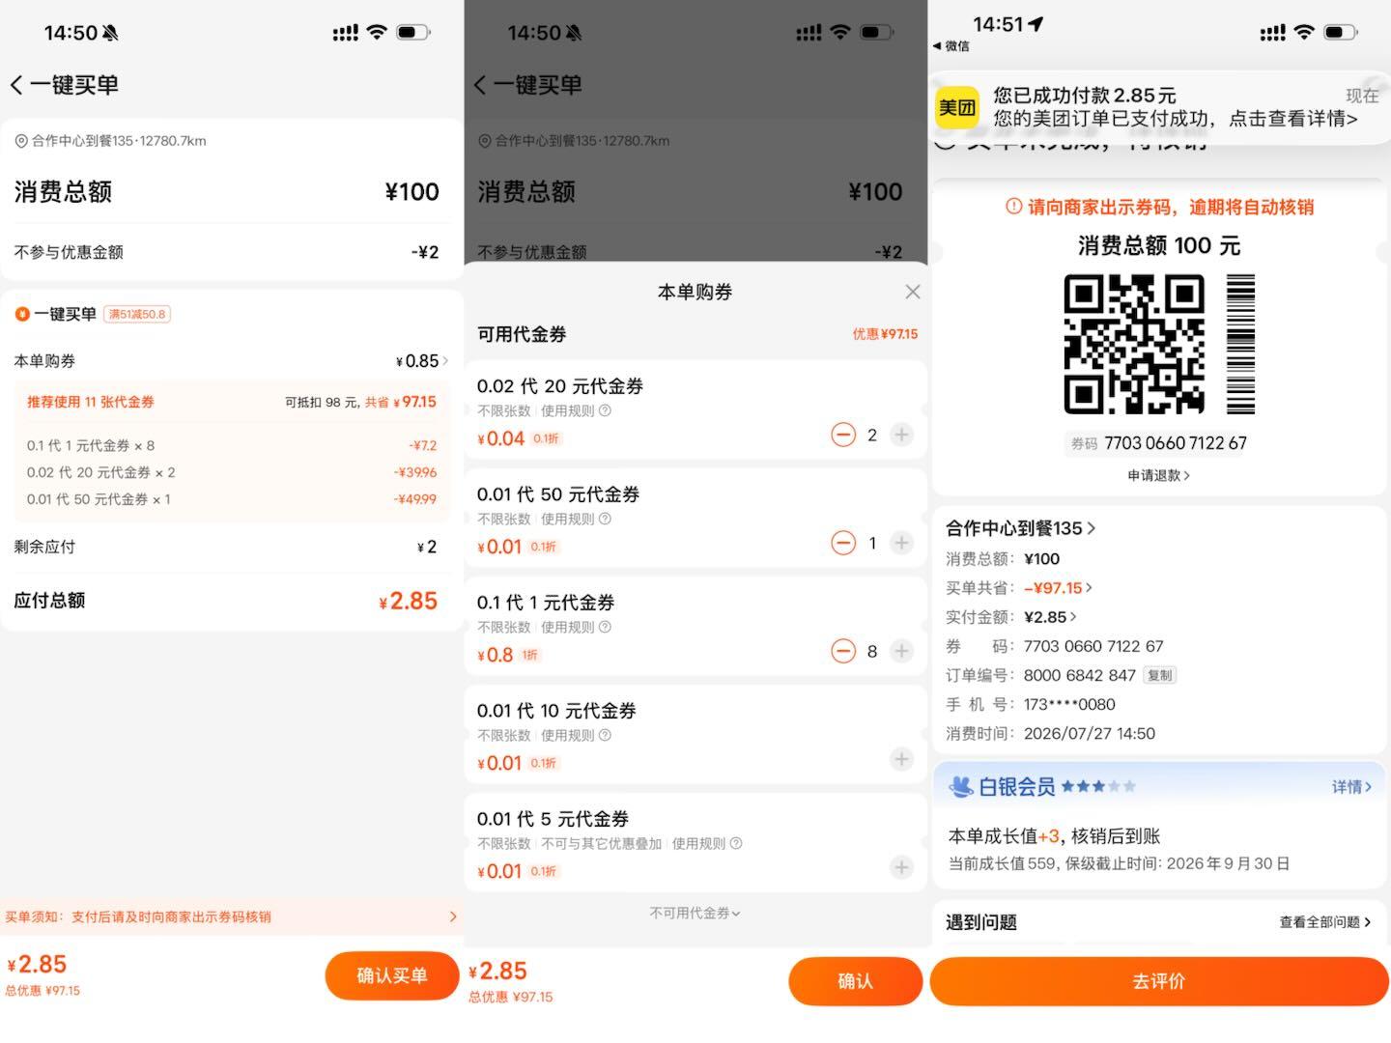This screenshot has height=1043, width=1391.
Task: Decrease quantity of 0.01 代 50 元代金券
Action: click(843, 543)
